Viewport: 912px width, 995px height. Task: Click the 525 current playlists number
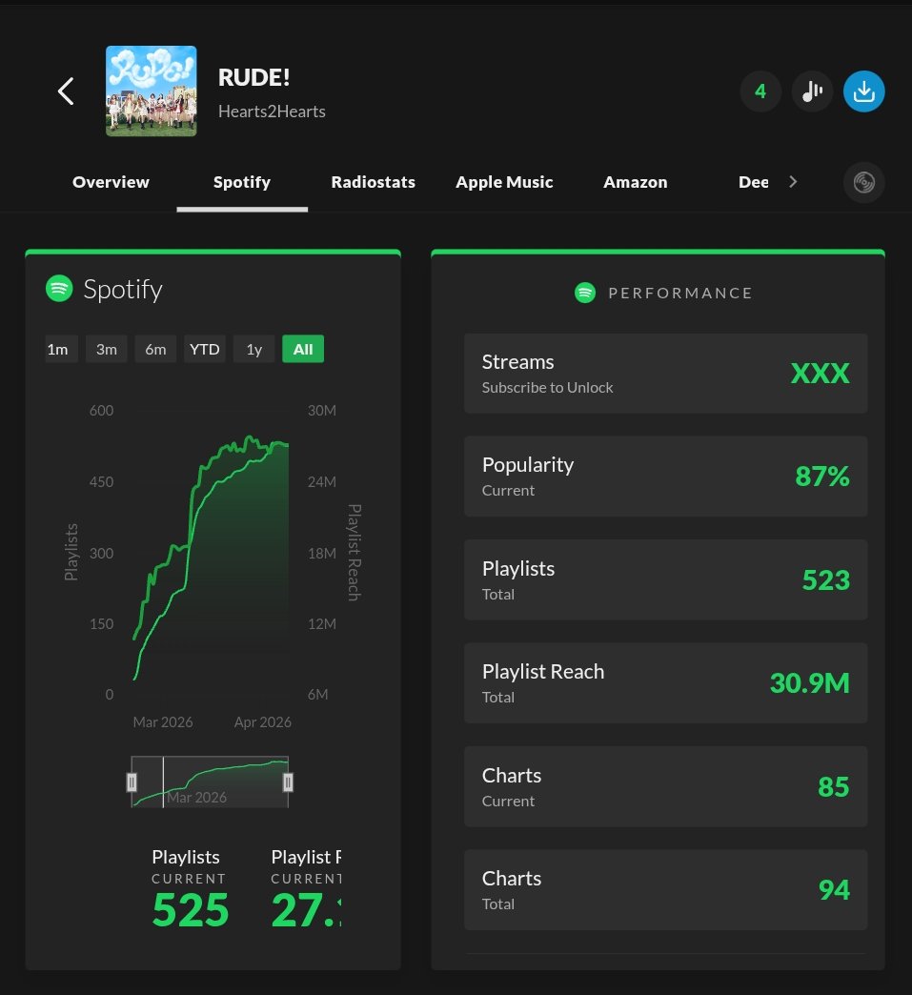190,910
